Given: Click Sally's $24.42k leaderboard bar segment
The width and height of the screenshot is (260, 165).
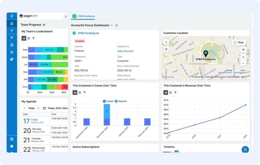Looking at the screenshot, I should (49, 50).
